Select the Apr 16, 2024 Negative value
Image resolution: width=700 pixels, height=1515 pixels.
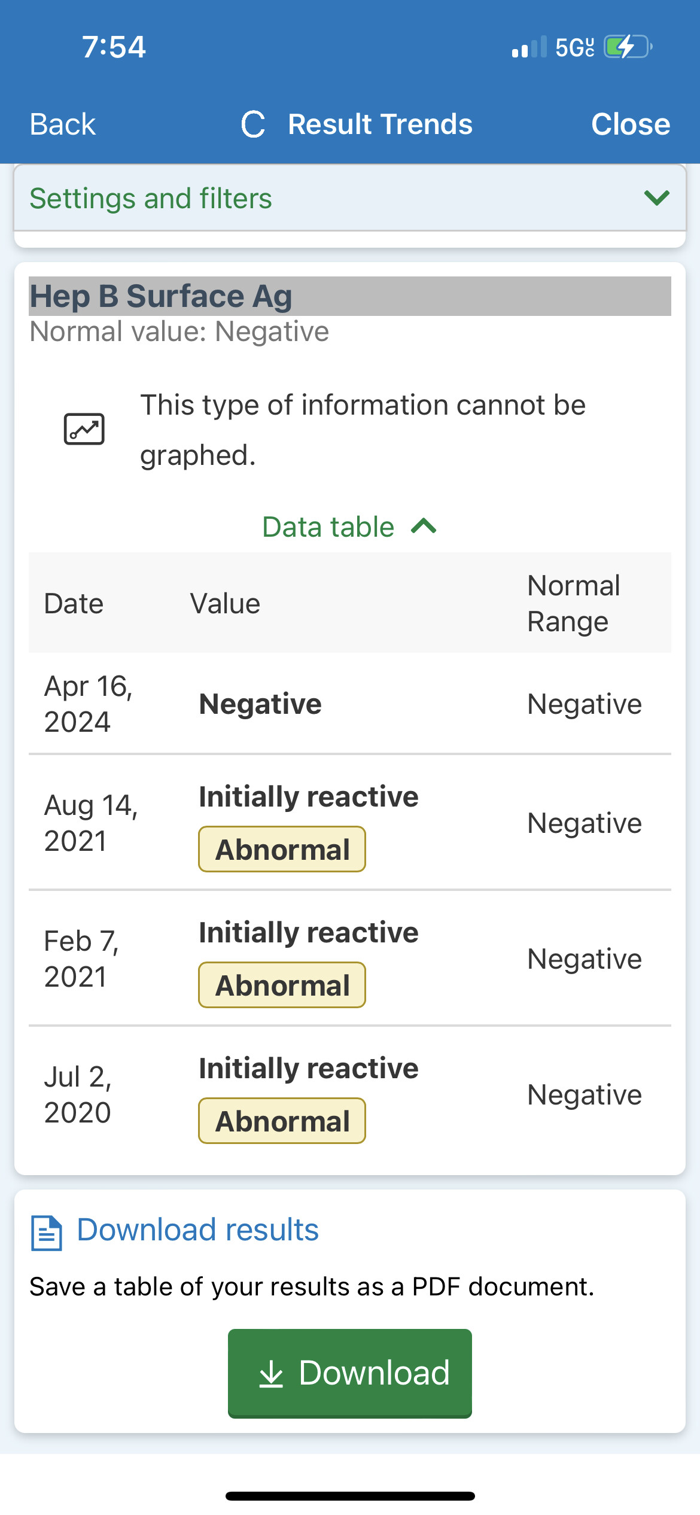260,704
